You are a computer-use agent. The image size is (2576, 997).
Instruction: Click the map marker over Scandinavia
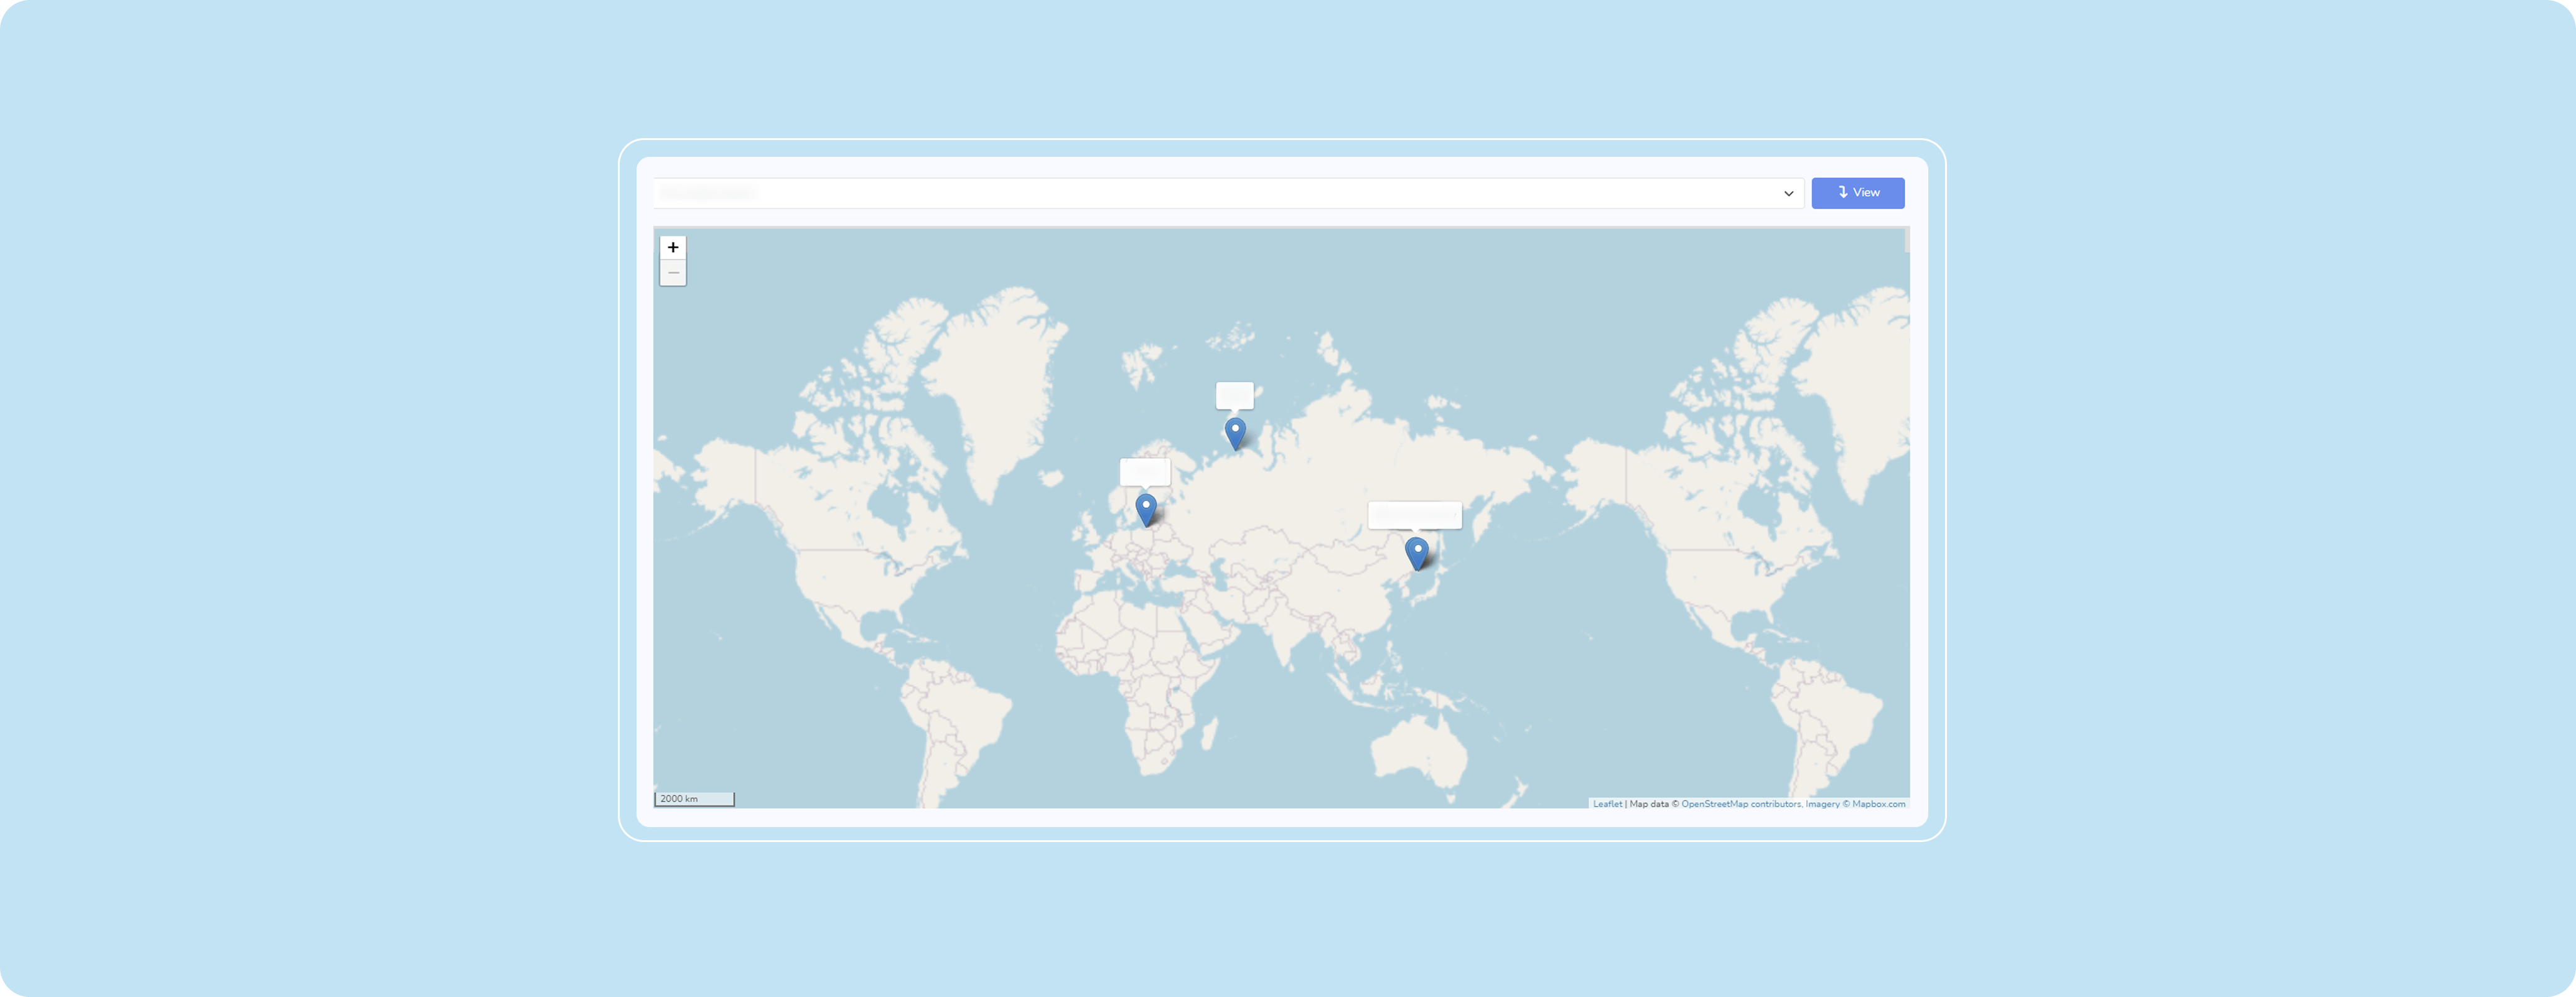tap(1146, 507)
